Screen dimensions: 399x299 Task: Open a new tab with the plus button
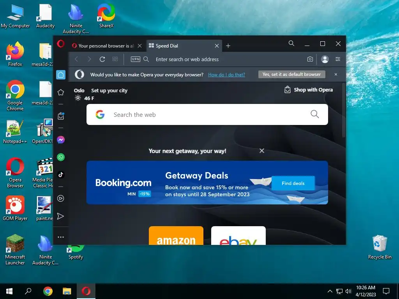point(228,46)
